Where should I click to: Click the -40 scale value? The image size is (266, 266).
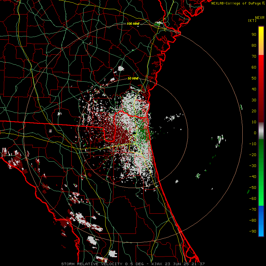click(x=253, y=177)
